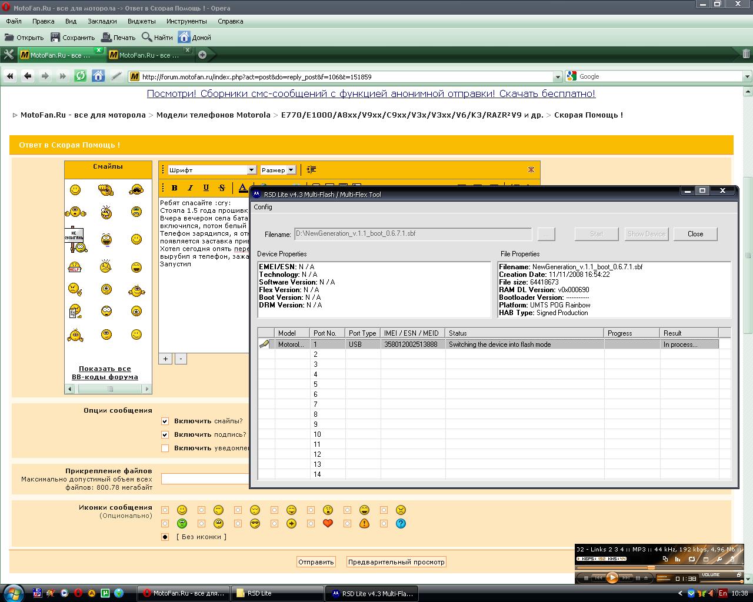
Task: Click Сохранить floppy disk toolbar button
Action: click(x=72, y=37)
